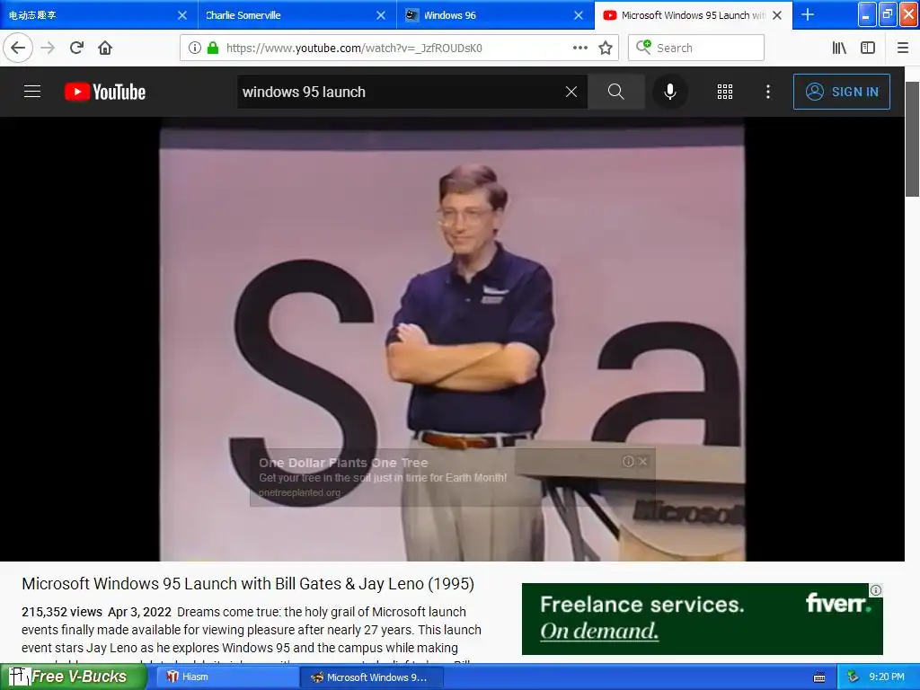The width and height of the screenshot is (920, 690).
Task: Click the overlay ad info icon
Action: pyautogui.click(x=628, y=461)
